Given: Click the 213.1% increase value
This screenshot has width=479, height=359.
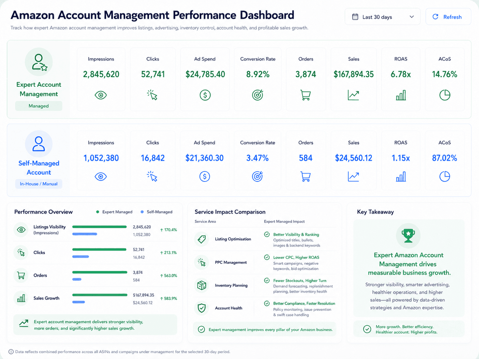Looking at the screenshot, I should point(168,253).
